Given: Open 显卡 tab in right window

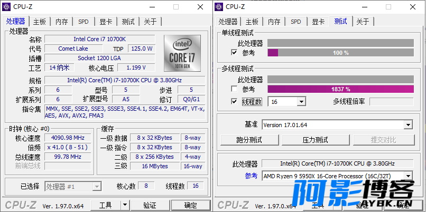Looking at the screenshot, I should point(318,22).
